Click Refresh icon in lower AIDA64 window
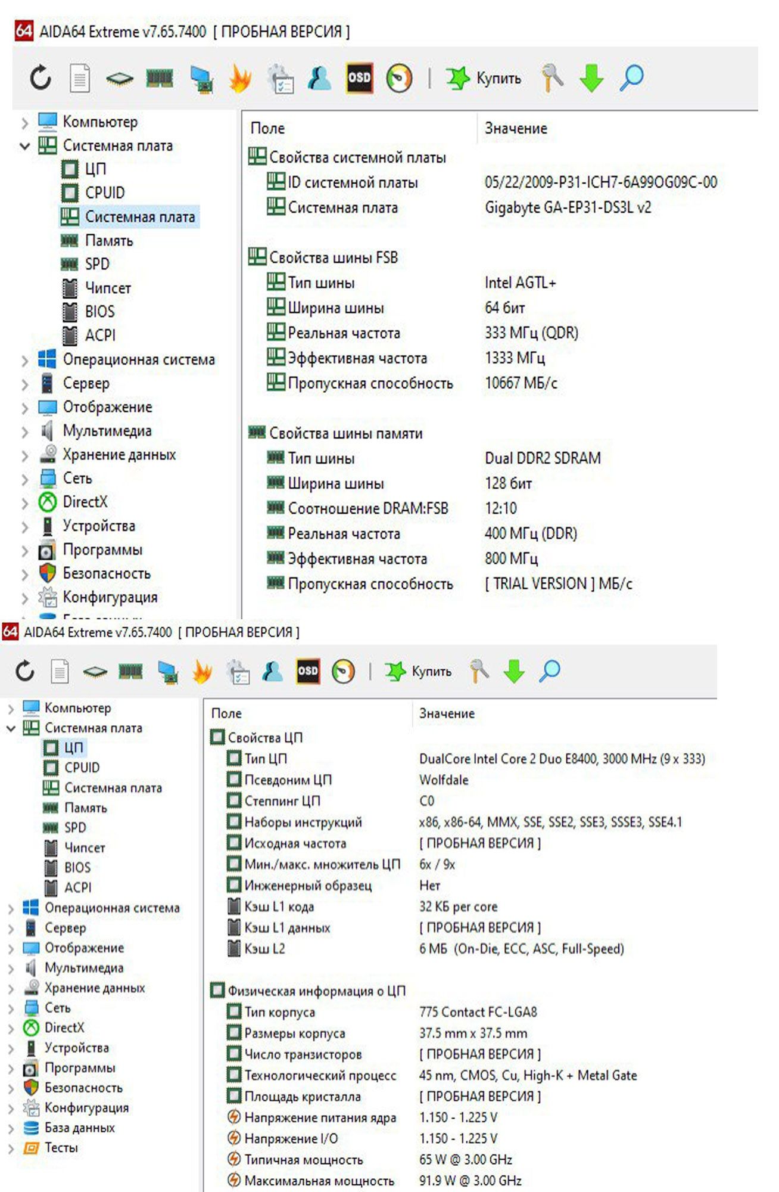The width and height of the screenshot is (779, 1192). click(x=24, y=670)
